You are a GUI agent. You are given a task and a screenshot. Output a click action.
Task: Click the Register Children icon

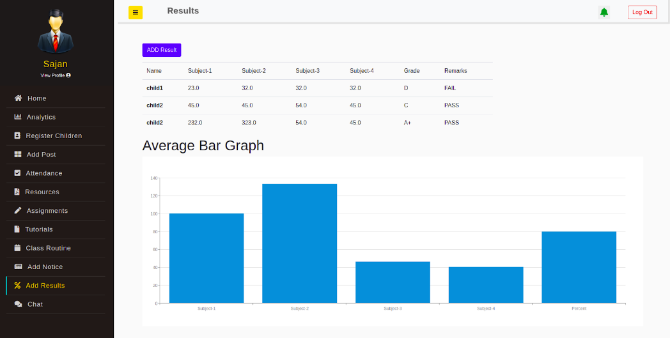tap(18, 135)
